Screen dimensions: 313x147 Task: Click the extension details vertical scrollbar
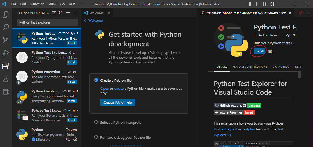[300, 75]
